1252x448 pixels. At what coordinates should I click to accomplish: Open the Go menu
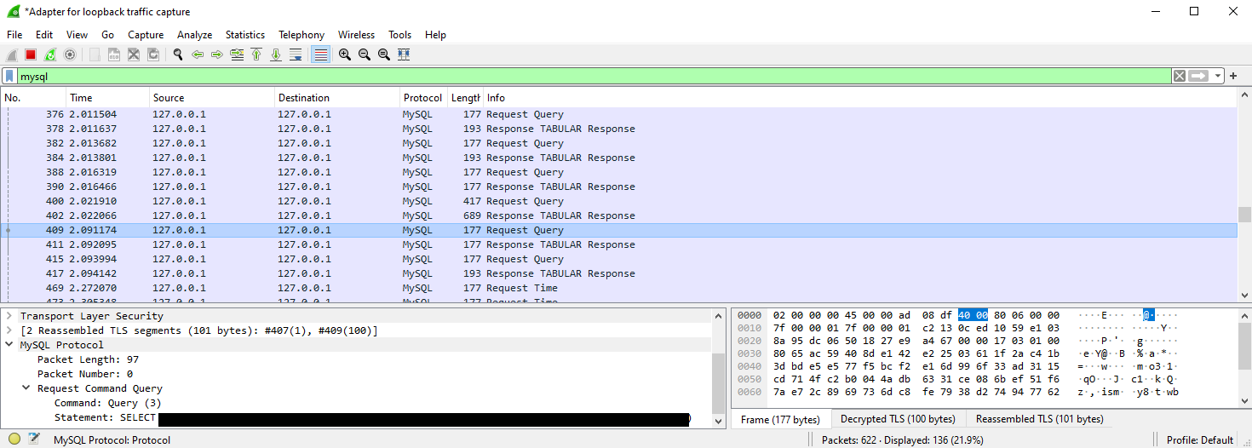(108, 35)
